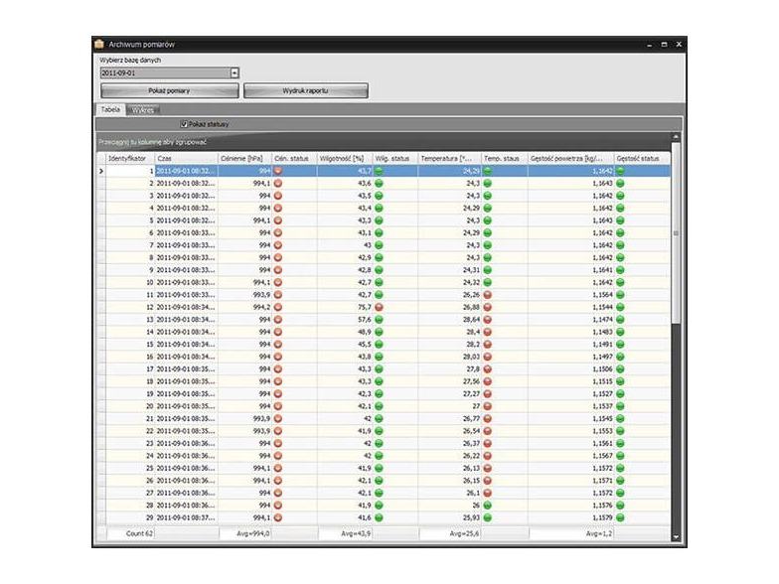Select the row indicator arrow of row 1

(x=101, y=171)
